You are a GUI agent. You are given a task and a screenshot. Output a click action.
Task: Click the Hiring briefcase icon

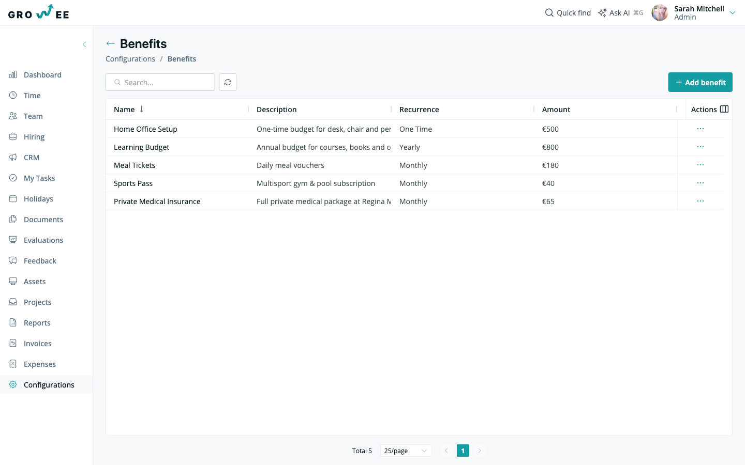tap(13, 137)
